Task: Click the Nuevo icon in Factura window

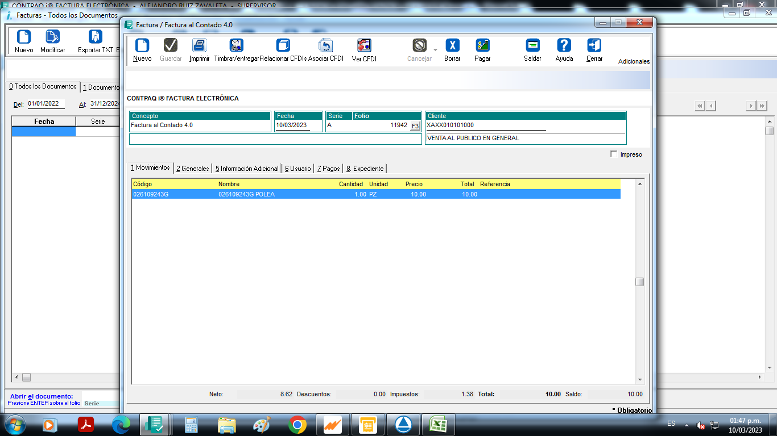Action: [142, 45]
